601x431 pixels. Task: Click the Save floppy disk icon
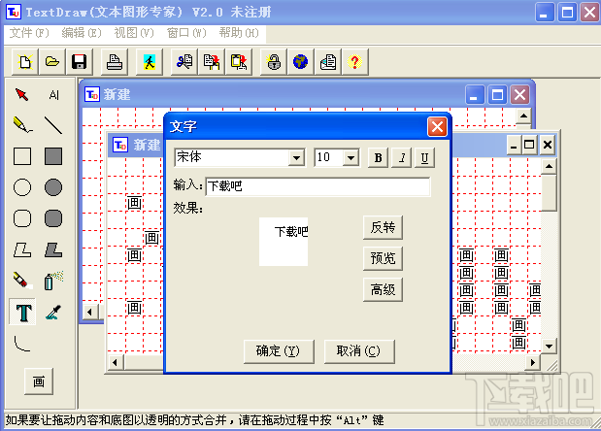(80, 62)
